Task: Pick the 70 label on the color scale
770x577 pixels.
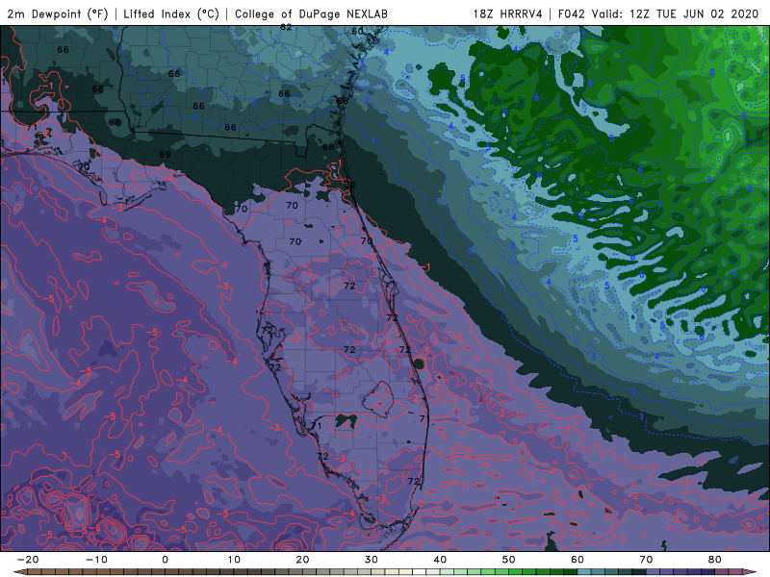Action: pyautogui.click(x=646, y=560)
